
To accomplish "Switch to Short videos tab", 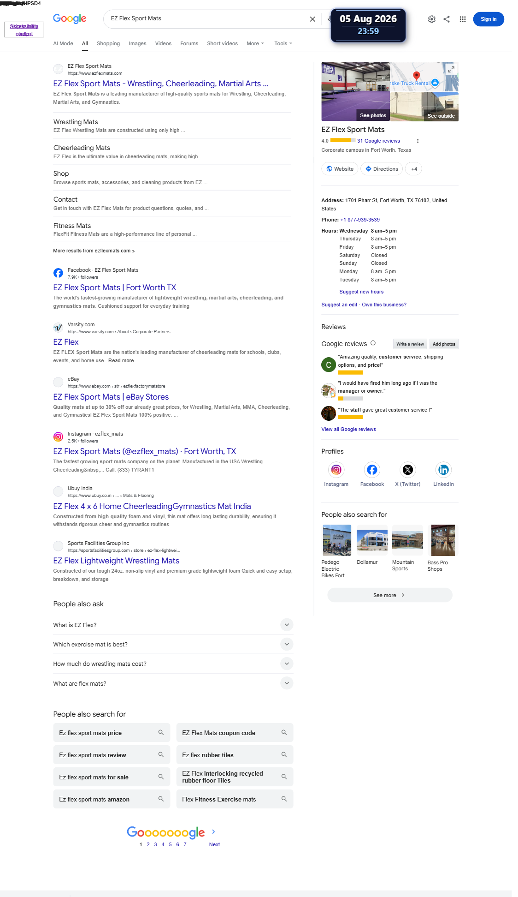I will click(222, 43).
